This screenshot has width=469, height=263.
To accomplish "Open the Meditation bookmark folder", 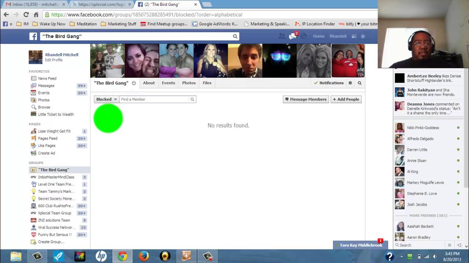I will point(83,24).
